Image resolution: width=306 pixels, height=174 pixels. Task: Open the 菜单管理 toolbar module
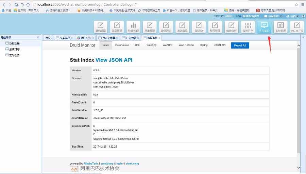[x=150, y=27]
